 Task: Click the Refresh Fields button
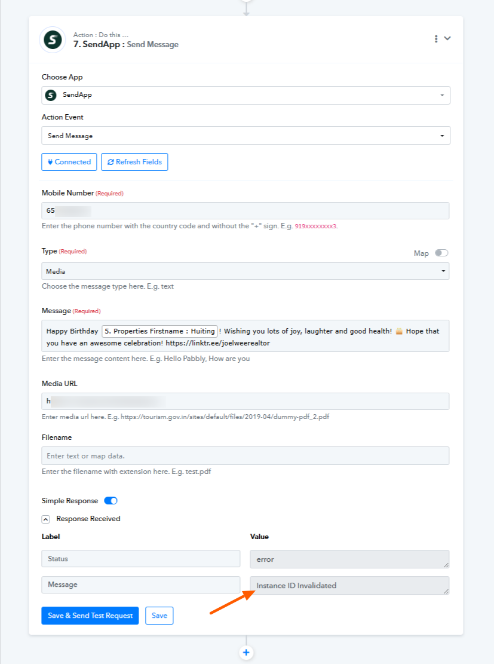pos(134,162)
